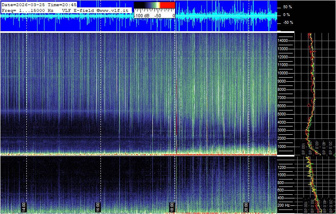The image size is (336, 214).
Task: Click the 50 % amplitude axis label
Action: coord(287,7)
